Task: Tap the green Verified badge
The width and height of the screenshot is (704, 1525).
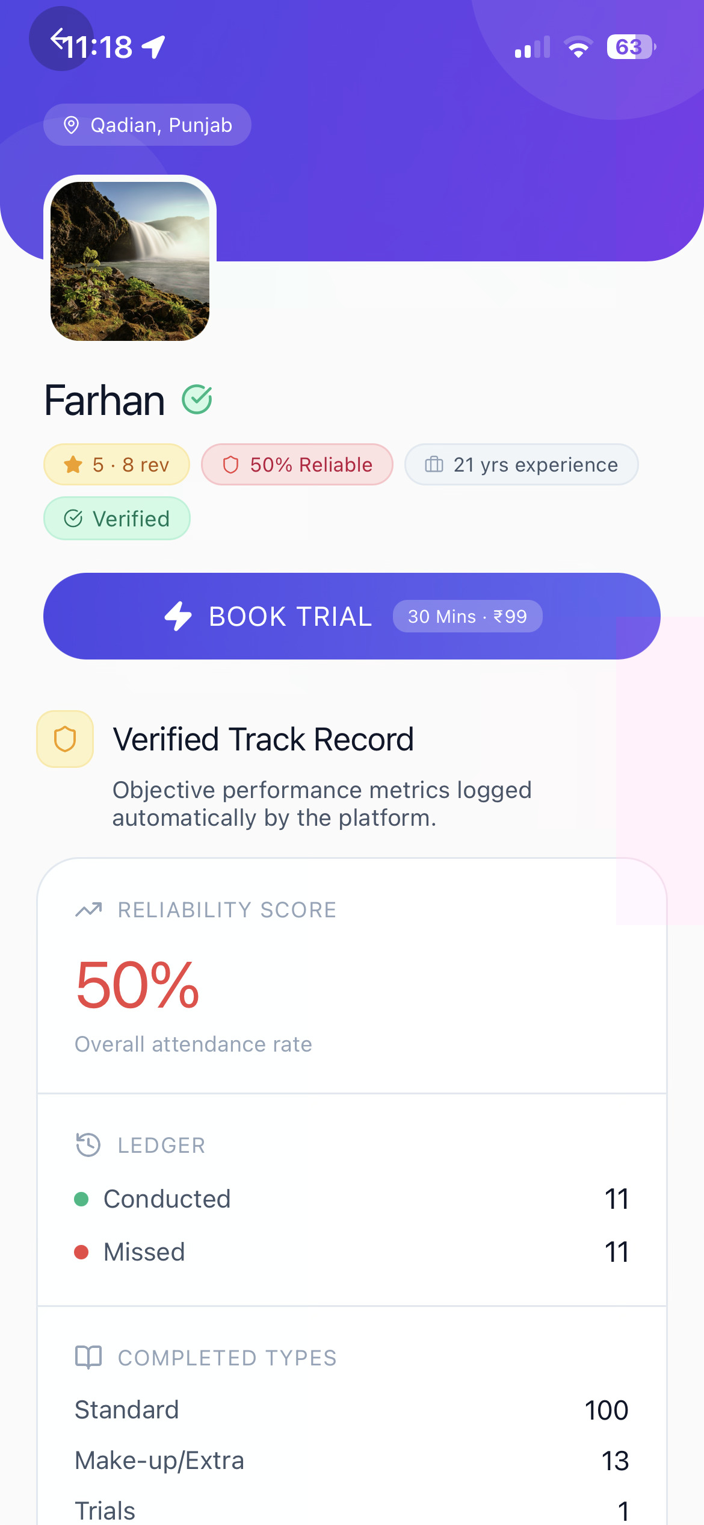Action: [x=117, y=519]
